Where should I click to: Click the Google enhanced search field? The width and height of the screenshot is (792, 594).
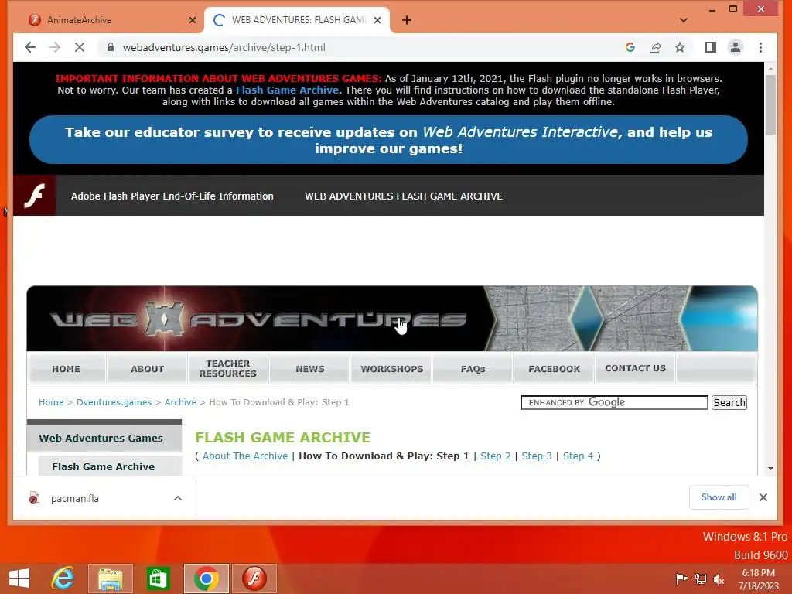pyautogui.click(x=614, y=402)
